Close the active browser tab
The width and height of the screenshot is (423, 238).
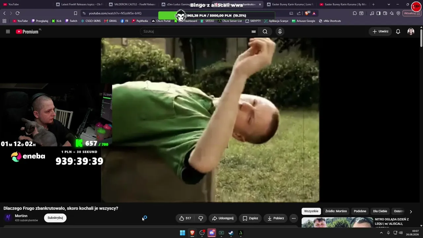(x=260, y=4)
